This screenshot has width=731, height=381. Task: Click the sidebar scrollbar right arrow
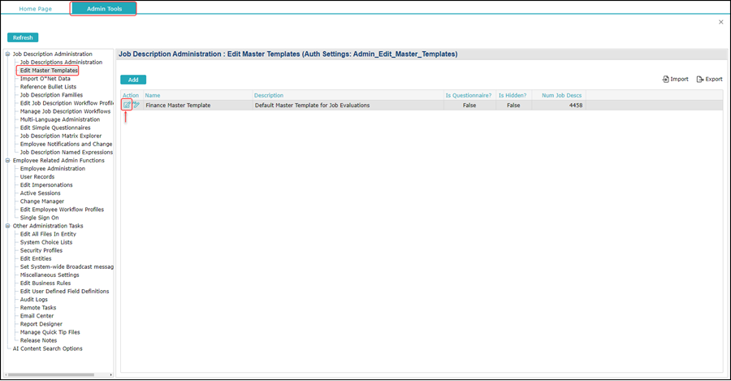tap(111, 375)
